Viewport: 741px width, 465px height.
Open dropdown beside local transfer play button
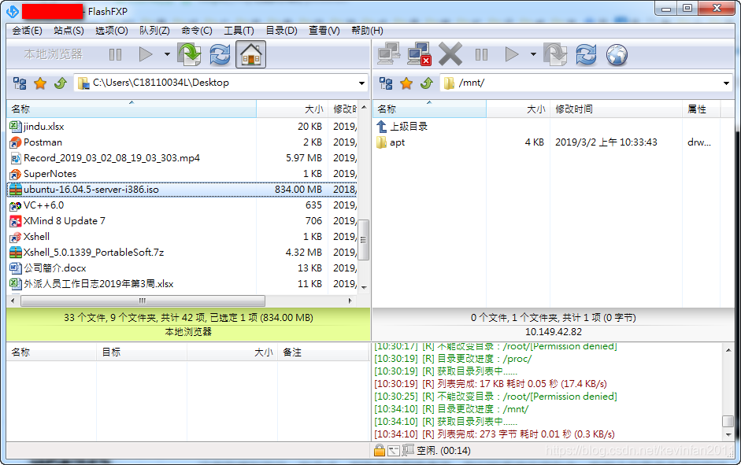167,54
